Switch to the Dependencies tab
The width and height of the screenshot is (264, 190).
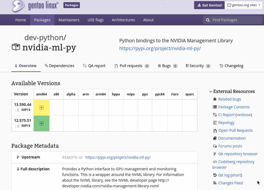[60, 66]
